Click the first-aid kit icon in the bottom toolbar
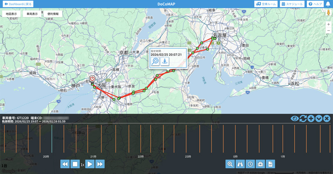Screen dimensions: 333x174 [x=260, y=164]
